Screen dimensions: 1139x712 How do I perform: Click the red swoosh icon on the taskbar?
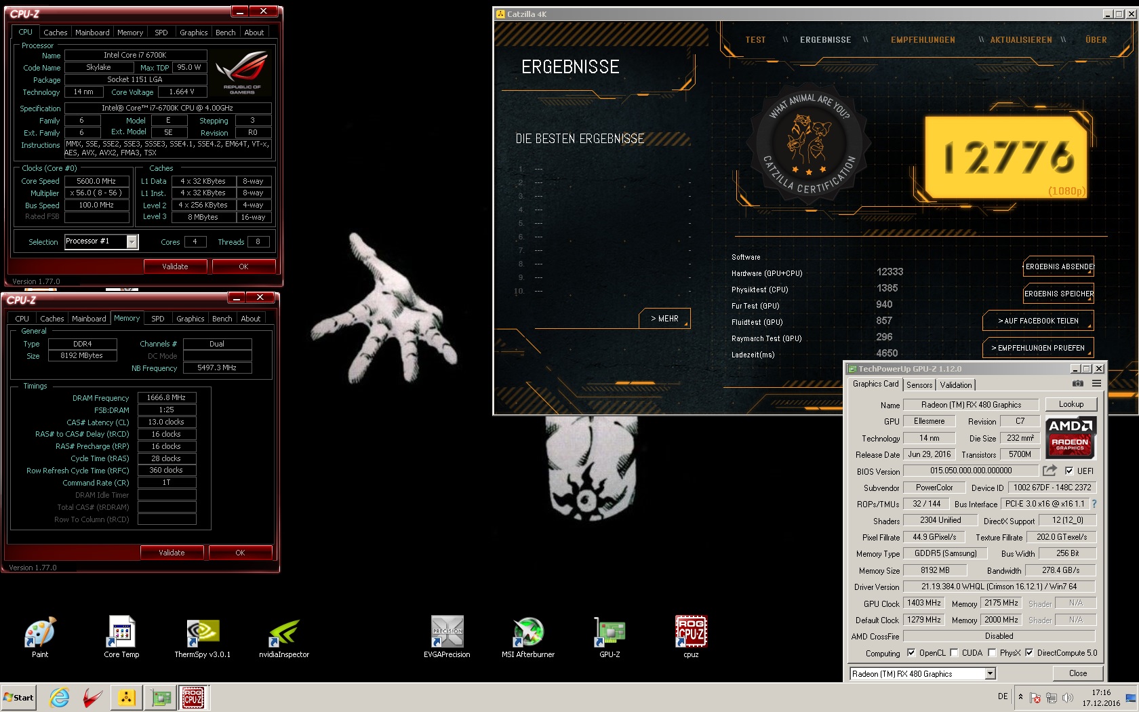point(92,697)
